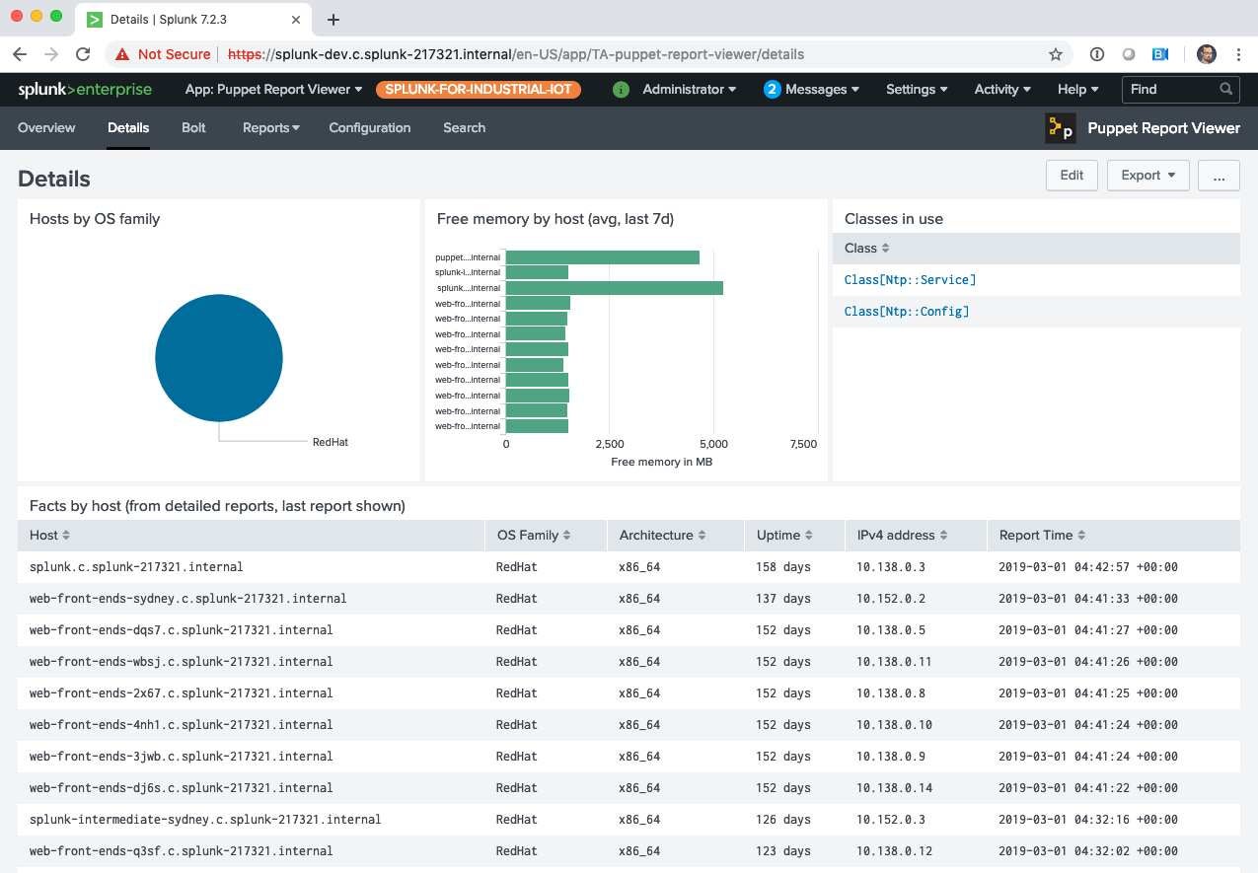Screen dimensions: 1258x873
Task: Click the Edit dashboard button
Action: [x=1072, y=176]
